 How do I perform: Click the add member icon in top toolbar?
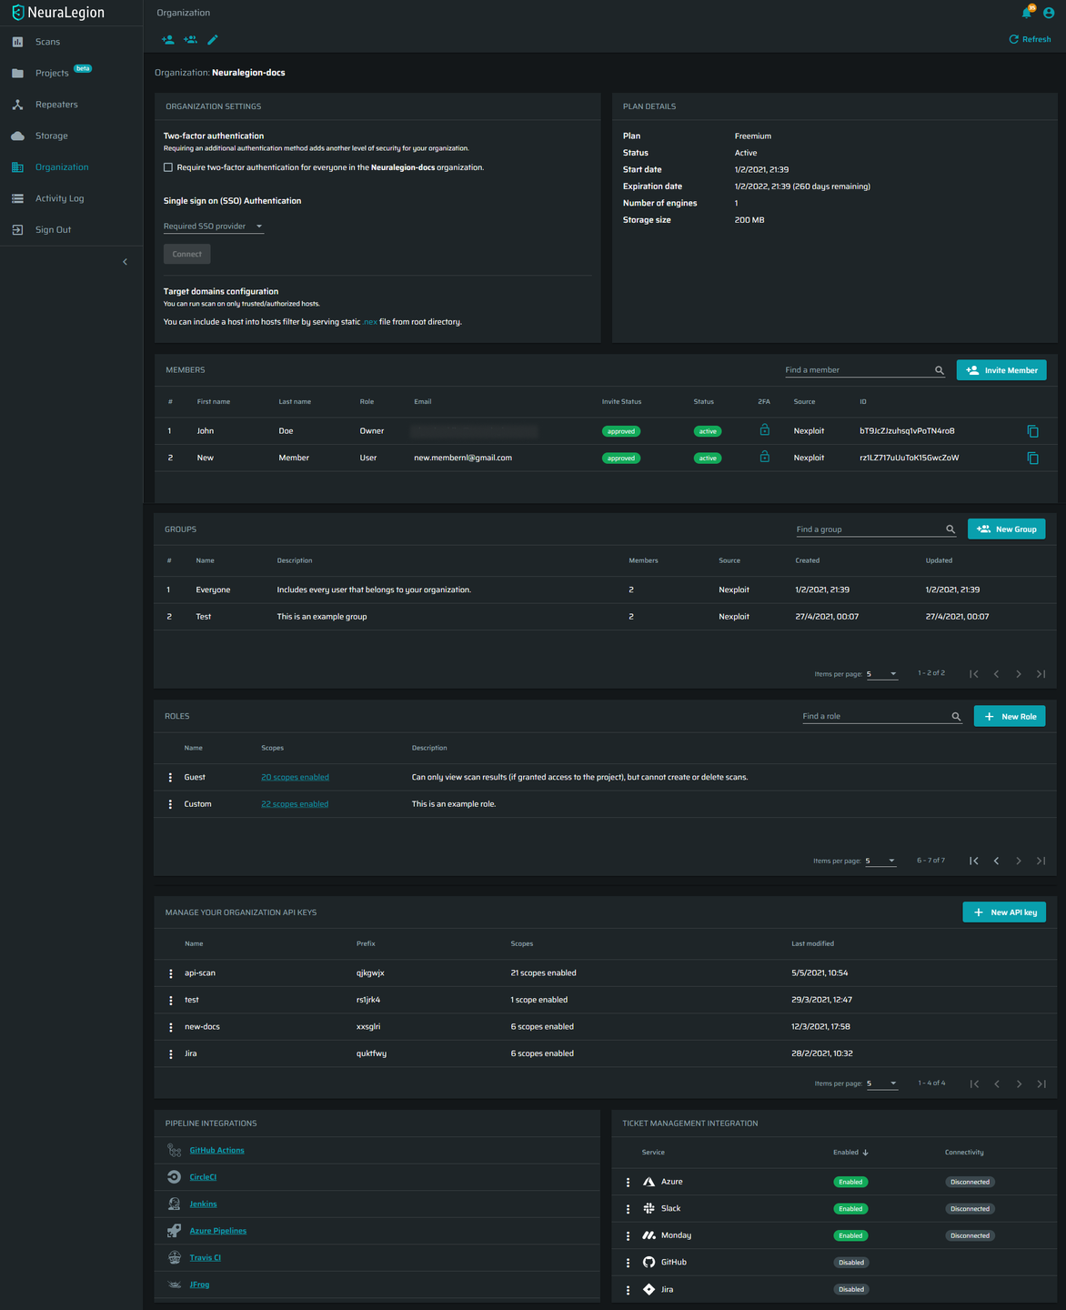click(167, 40)
